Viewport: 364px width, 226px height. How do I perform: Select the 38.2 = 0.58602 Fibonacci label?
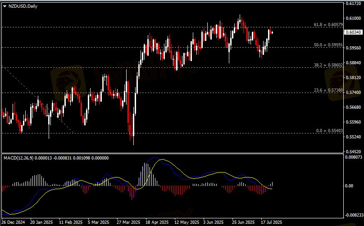pos(328,65)
